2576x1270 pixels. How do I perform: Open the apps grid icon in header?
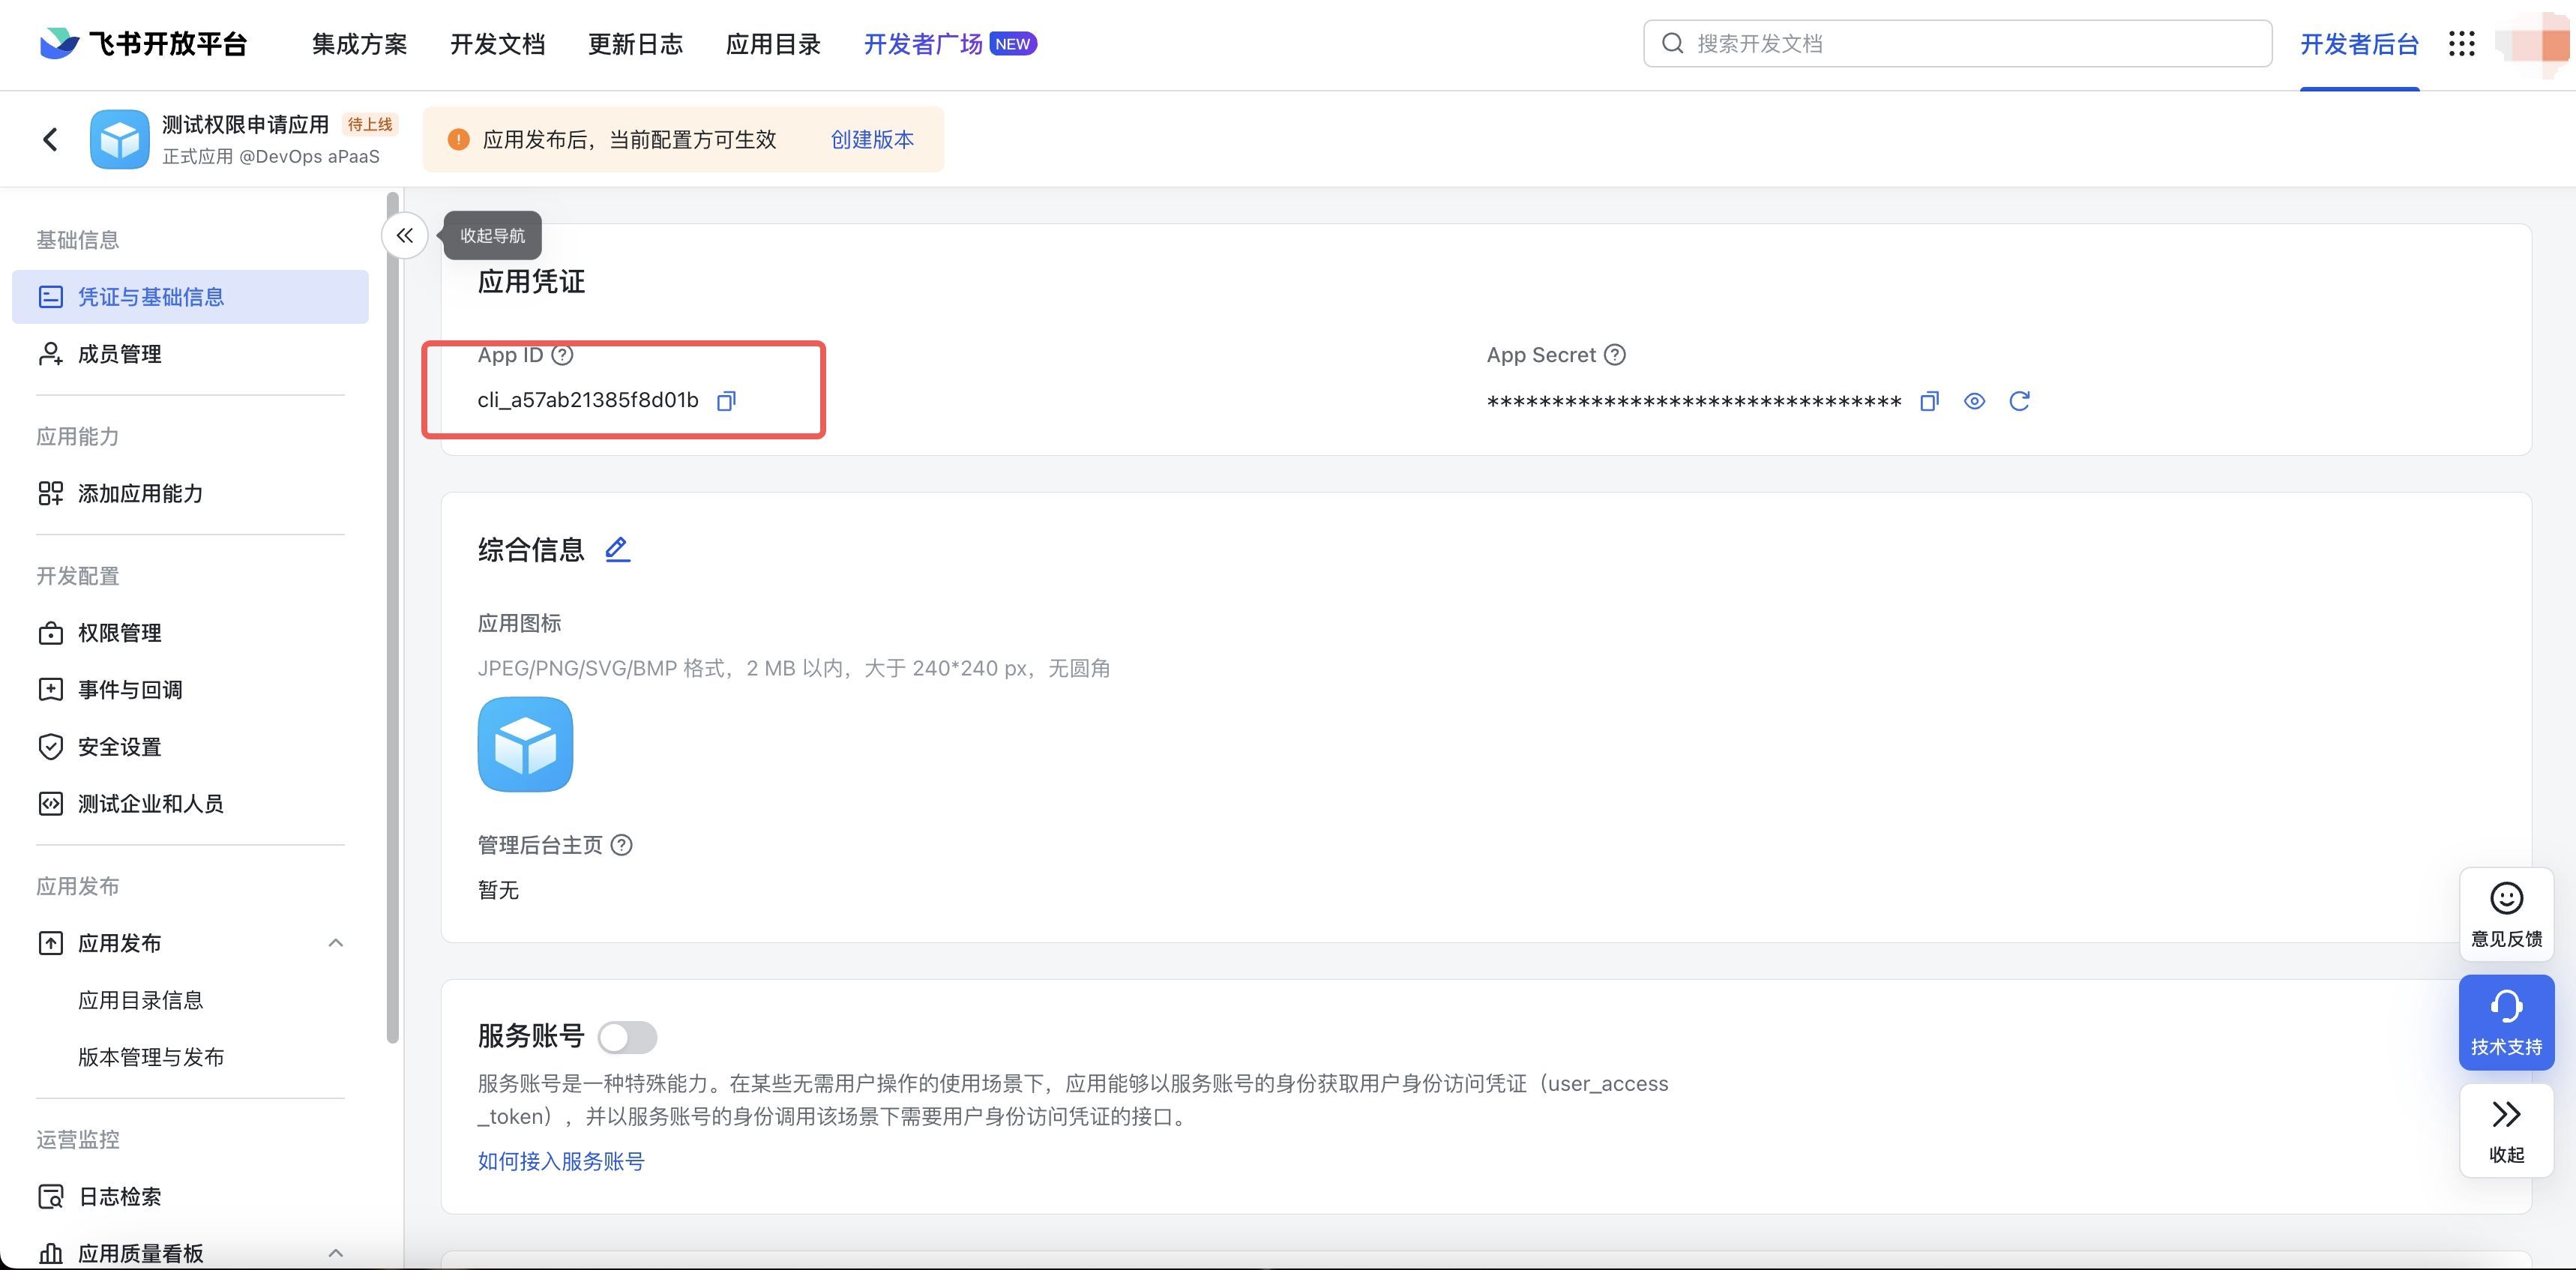pyautogui.click(x=2461, y=44)
